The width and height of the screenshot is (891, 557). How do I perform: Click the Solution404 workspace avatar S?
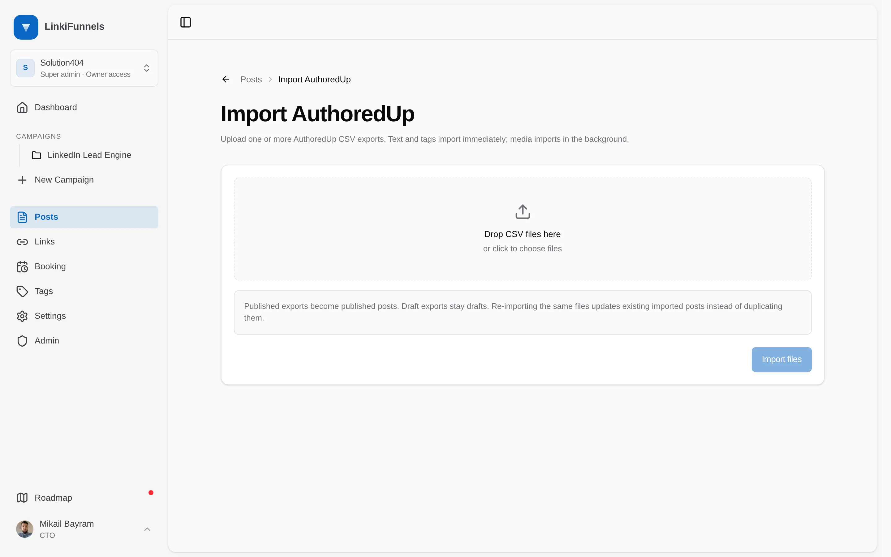(25, 68)
